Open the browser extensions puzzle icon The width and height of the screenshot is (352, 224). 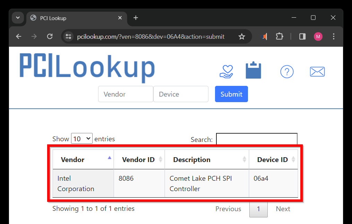279,37
